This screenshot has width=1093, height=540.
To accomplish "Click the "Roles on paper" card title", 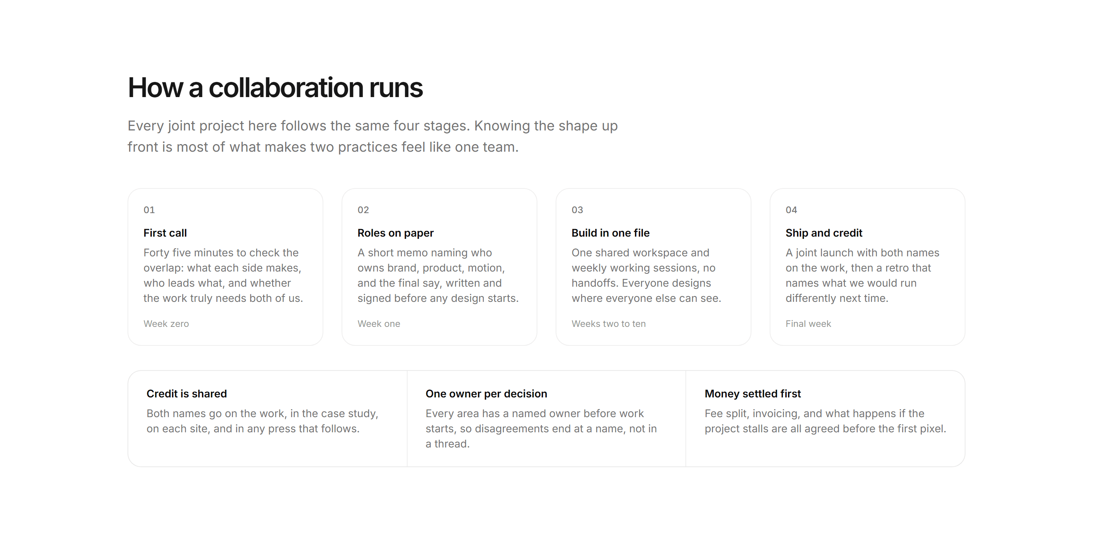I will pos(395,233).
